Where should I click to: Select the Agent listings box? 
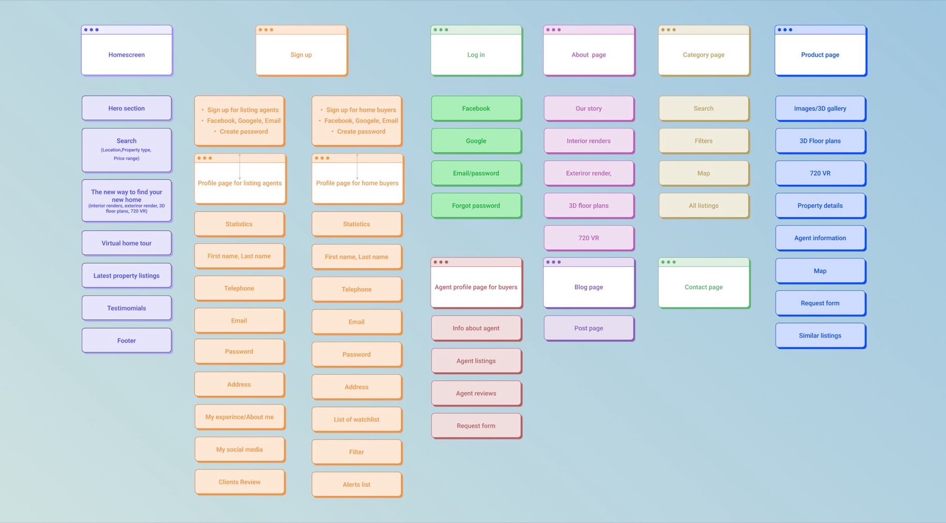[x=476, y=361]
